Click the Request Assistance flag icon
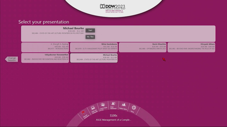 [84, 113]
